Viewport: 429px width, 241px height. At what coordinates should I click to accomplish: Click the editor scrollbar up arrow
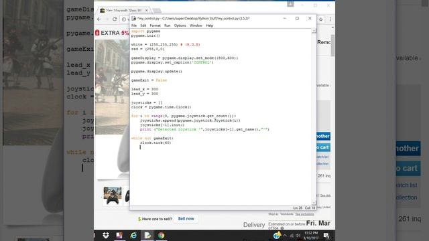pos(314,31)
